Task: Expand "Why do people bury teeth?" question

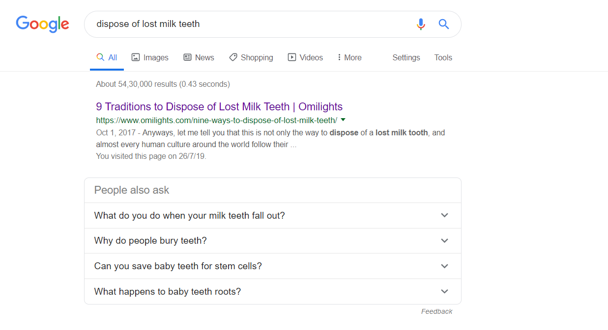Action: [444, 241]
